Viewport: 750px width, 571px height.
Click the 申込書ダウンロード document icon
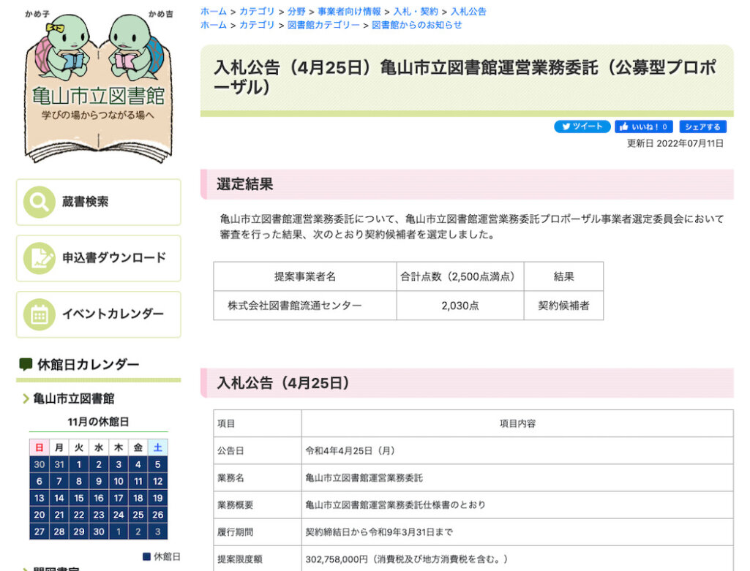click(40, 258)
